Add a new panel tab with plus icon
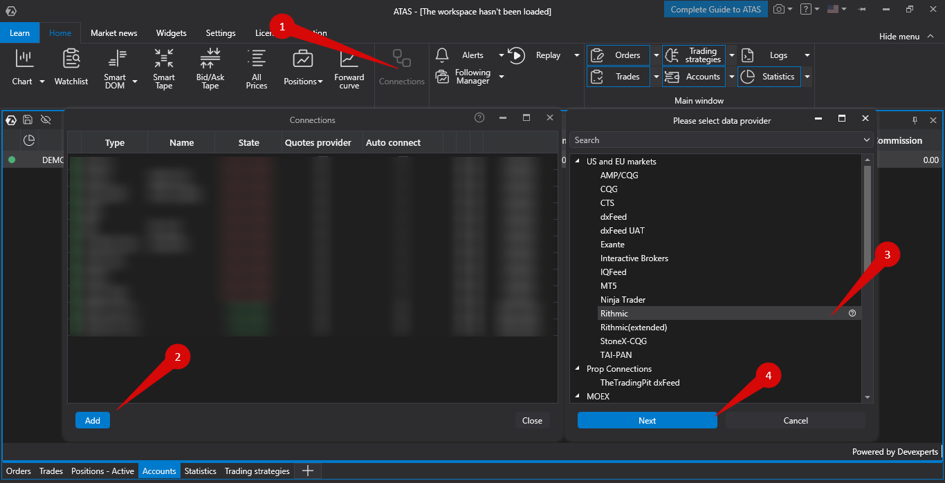This screenshot has height=483, width=945. (x=309, y=471)
